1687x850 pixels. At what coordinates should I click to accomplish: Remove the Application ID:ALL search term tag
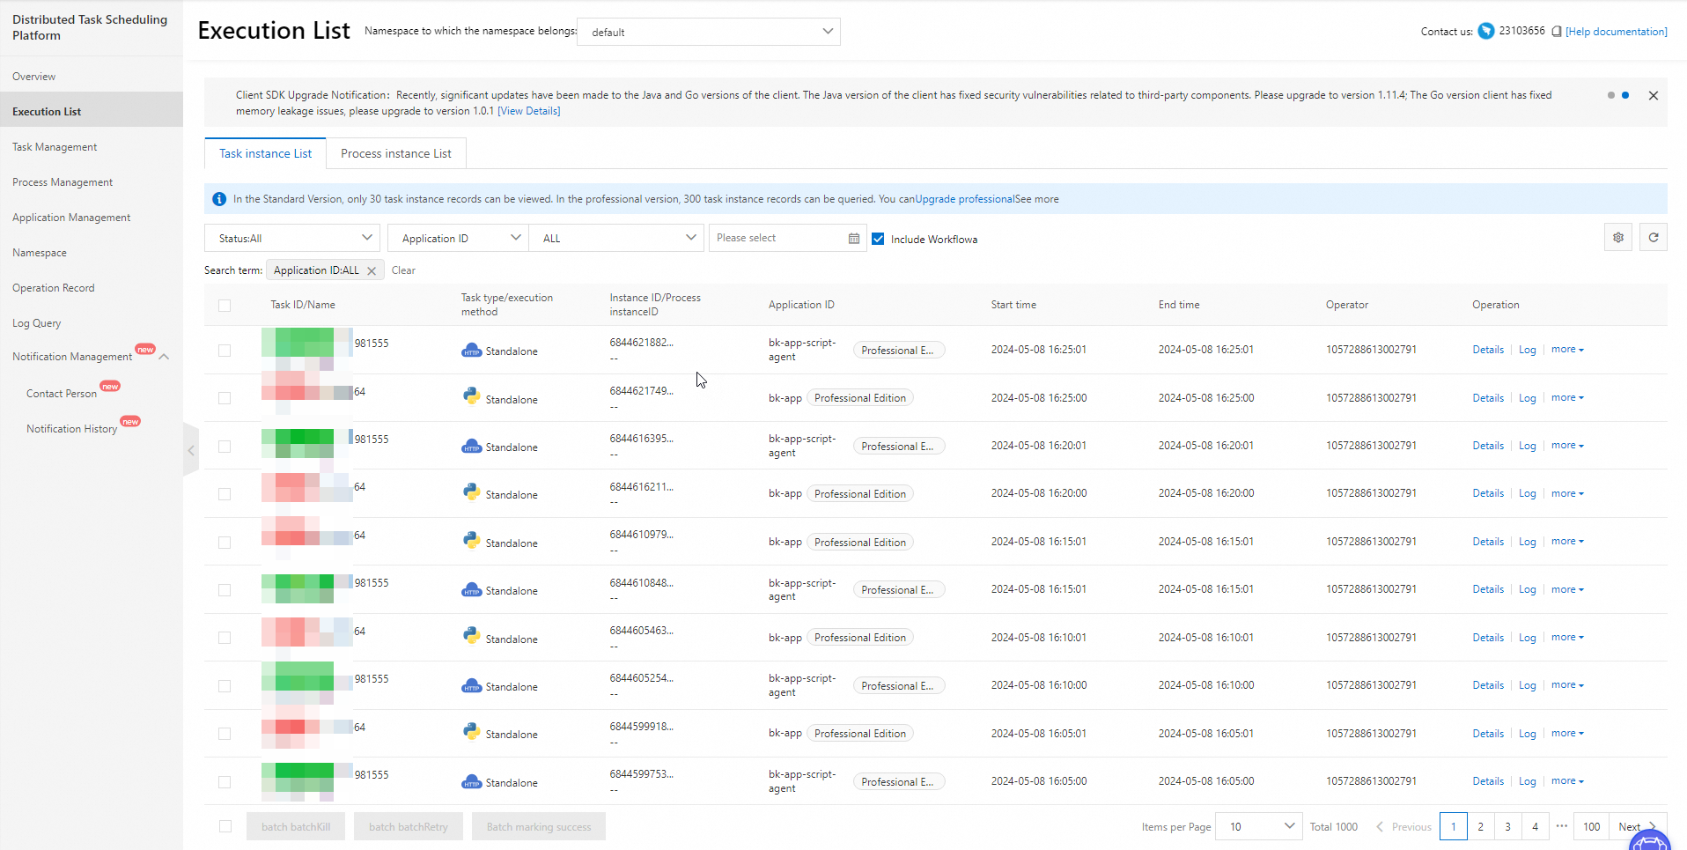point(371,270)
